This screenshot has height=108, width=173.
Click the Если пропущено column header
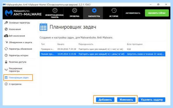(135, 44)
